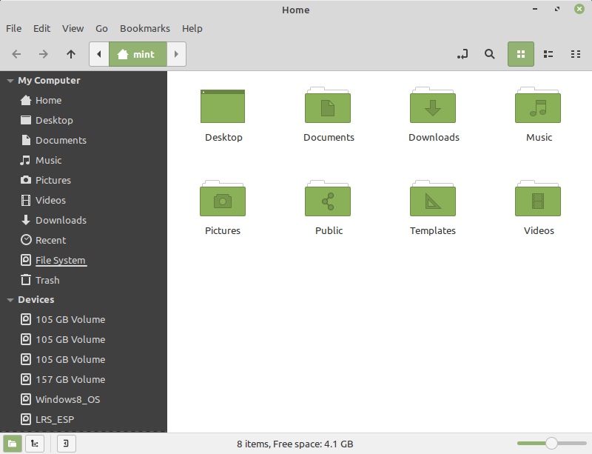
Task: Collapse the My Computer section
Action: pyautogui.click(x=10, y=80)
